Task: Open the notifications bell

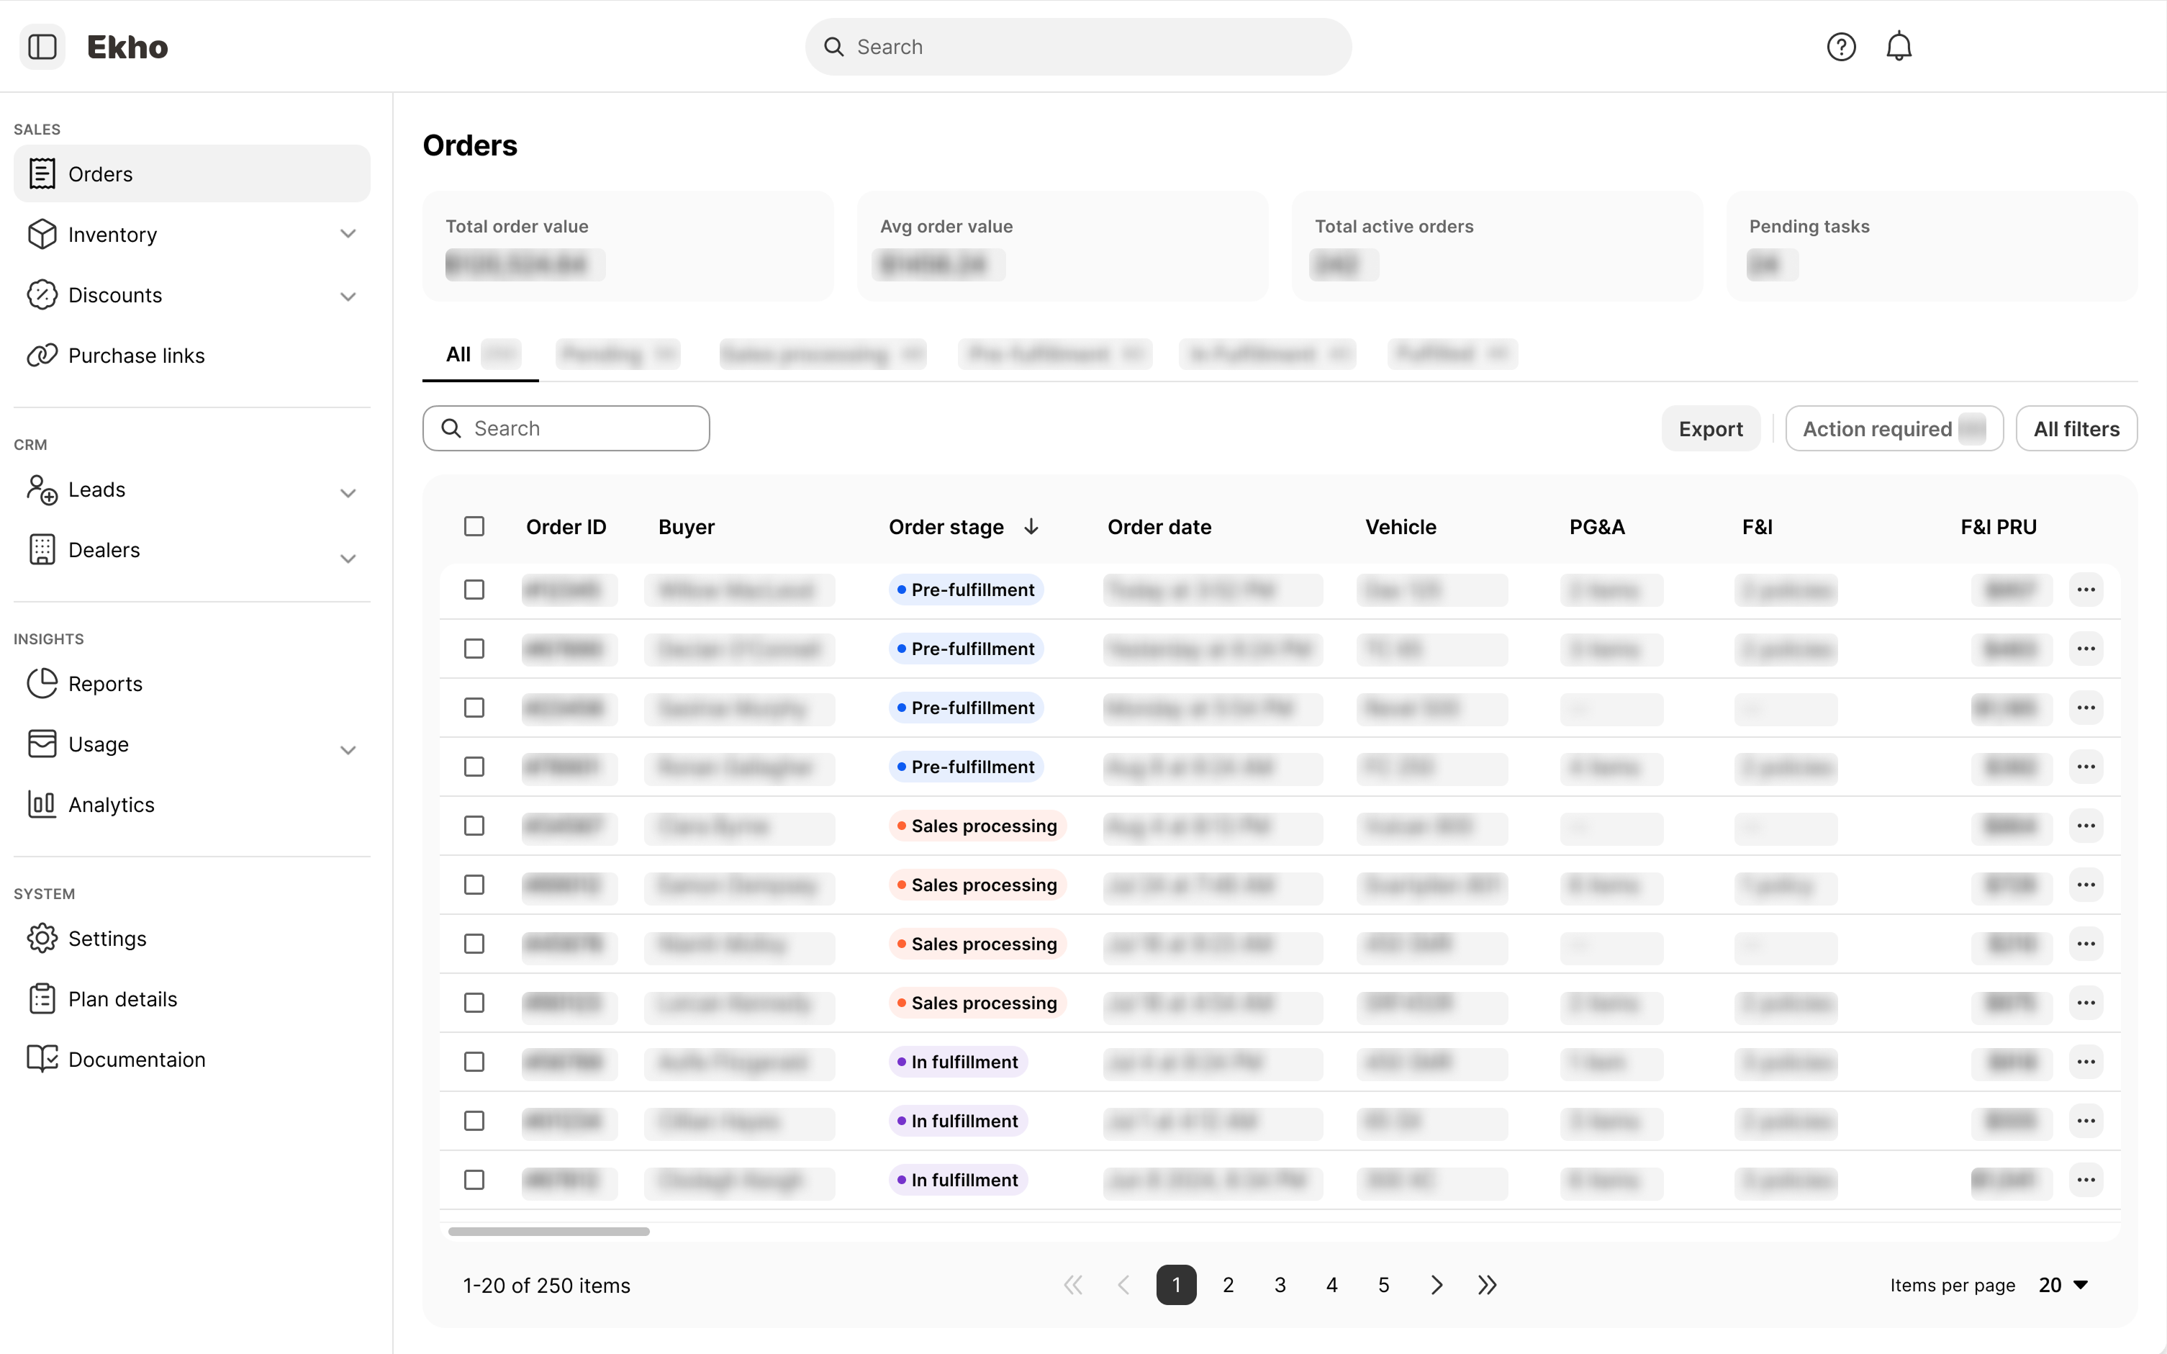Action: click(1898, 47)
